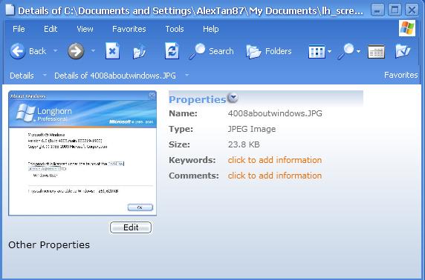Click the Up folder icon

[140, 51]
